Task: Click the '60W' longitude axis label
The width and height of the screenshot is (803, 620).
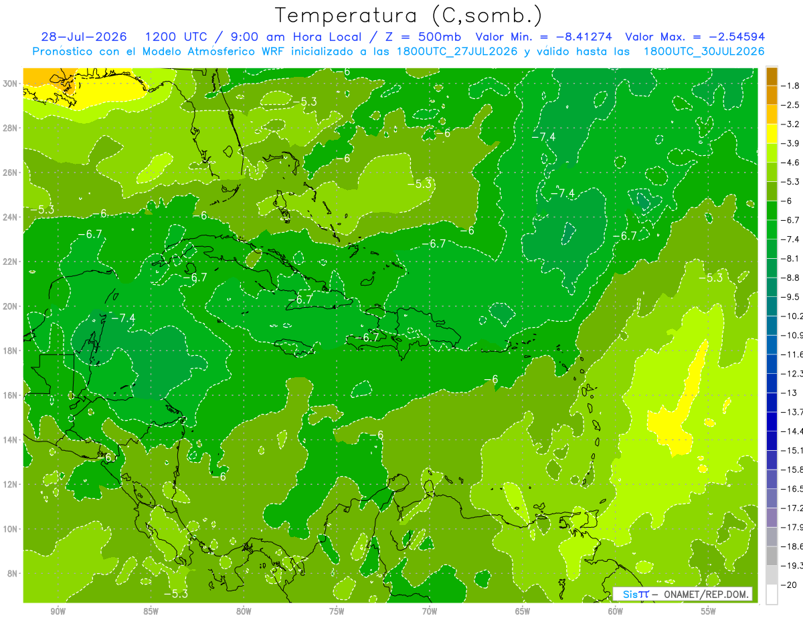Action: (x=616, y=611)
